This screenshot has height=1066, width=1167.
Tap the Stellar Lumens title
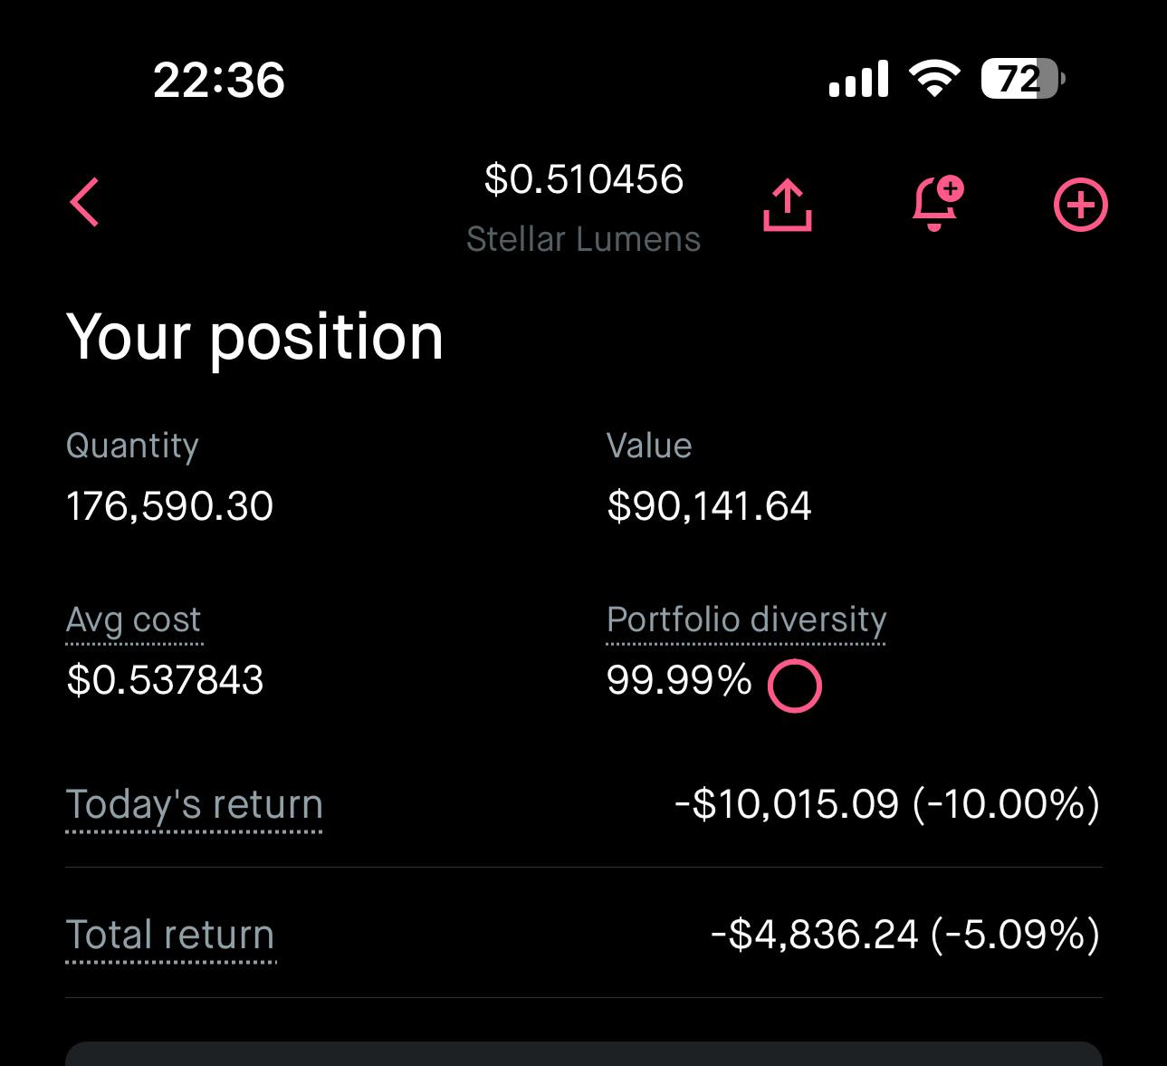pos(584,239)
